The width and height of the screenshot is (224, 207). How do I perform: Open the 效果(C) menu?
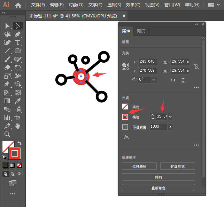click(133, 5)
